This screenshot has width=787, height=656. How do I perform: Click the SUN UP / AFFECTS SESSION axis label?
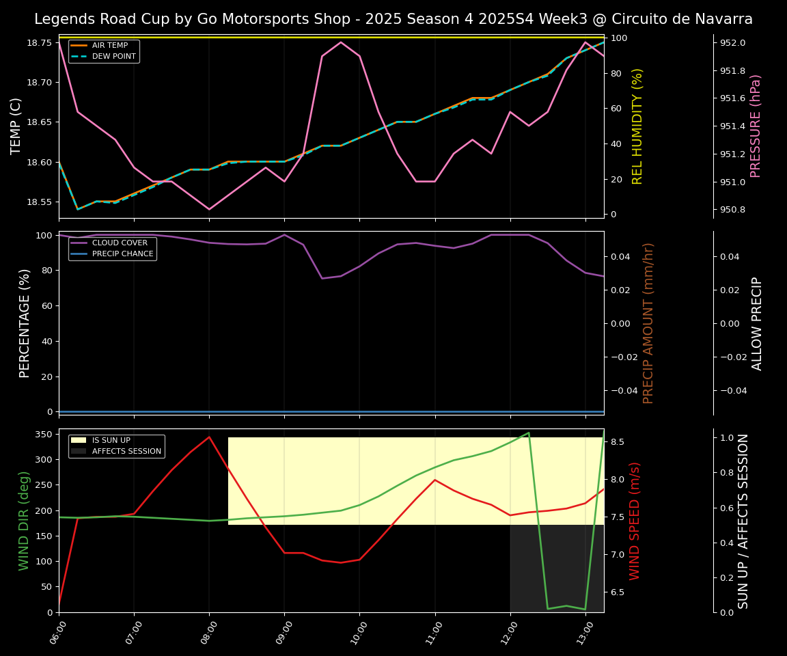[743, 521]
